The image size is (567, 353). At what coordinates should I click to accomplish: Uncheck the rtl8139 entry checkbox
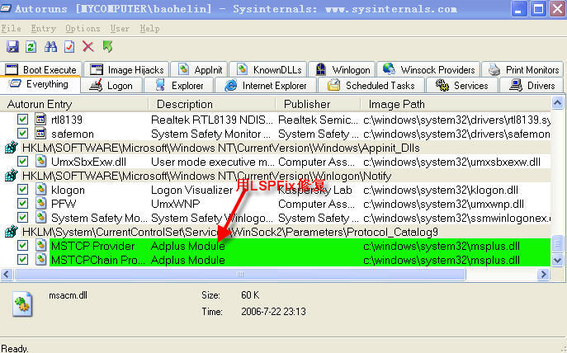tap(22, 120)
